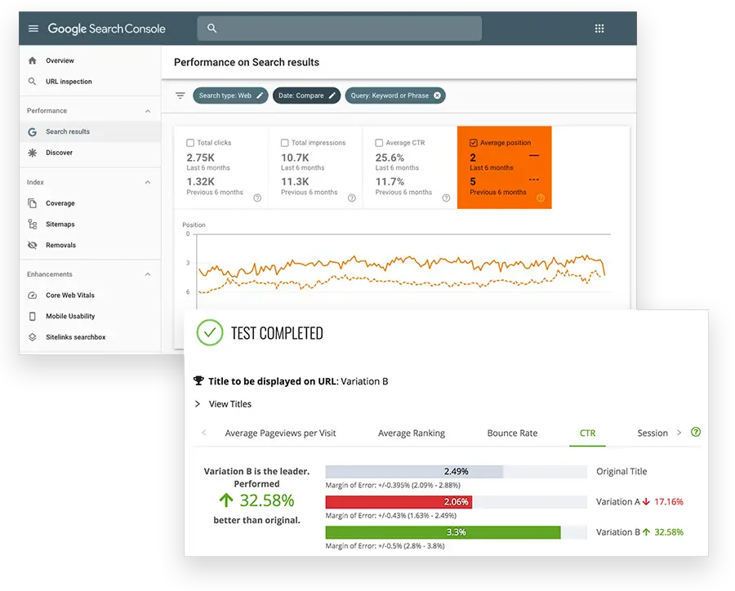Remove the Query Keyword or Phrase filter
The height and width of the screenshot is (591, 735).
coord(437,96)
